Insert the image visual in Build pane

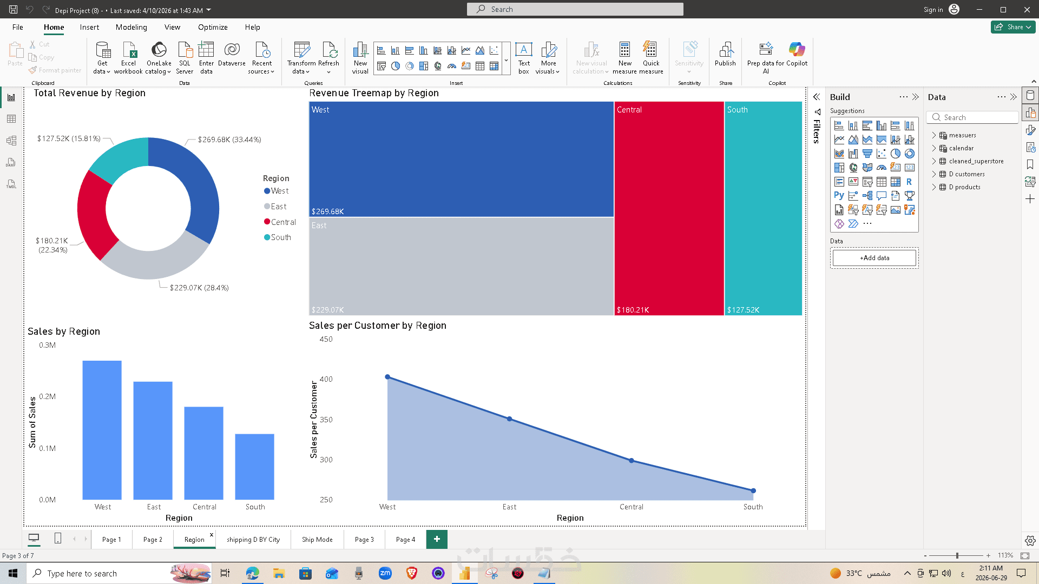[896, 209]
